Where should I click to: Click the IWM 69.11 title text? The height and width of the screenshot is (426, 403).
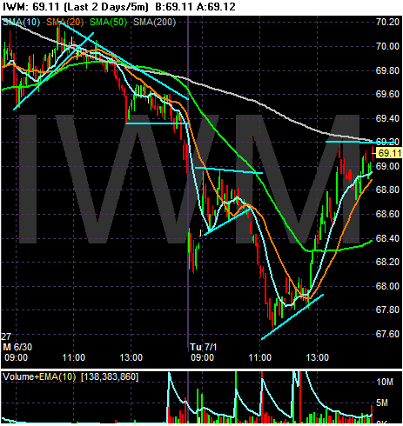point(30,7)
